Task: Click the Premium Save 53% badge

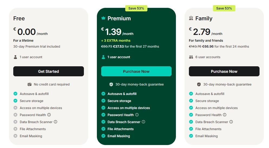Action: [x=136, y=8]
